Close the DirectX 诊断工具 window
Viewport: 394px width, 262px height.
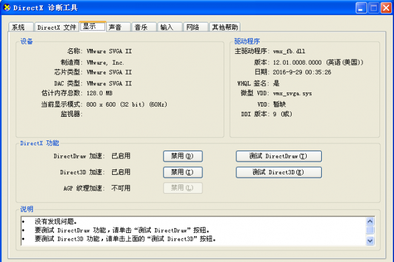(x=386, y=8)
